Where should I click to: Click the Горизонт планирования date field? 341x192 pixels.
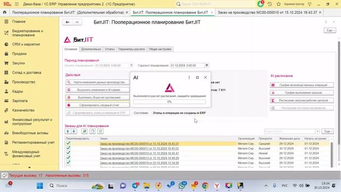(187, 65)
